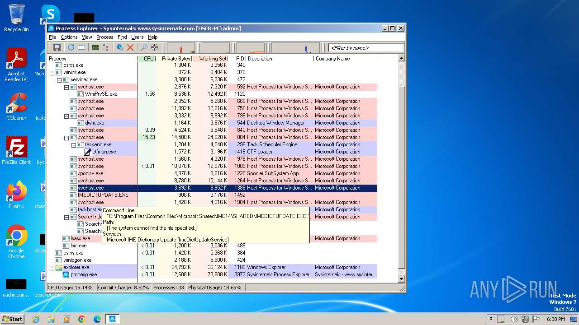This screenshot has width=579, height=325.
Task: Collapse the svchost.exe PID 592 node
Action: [66, 87]
